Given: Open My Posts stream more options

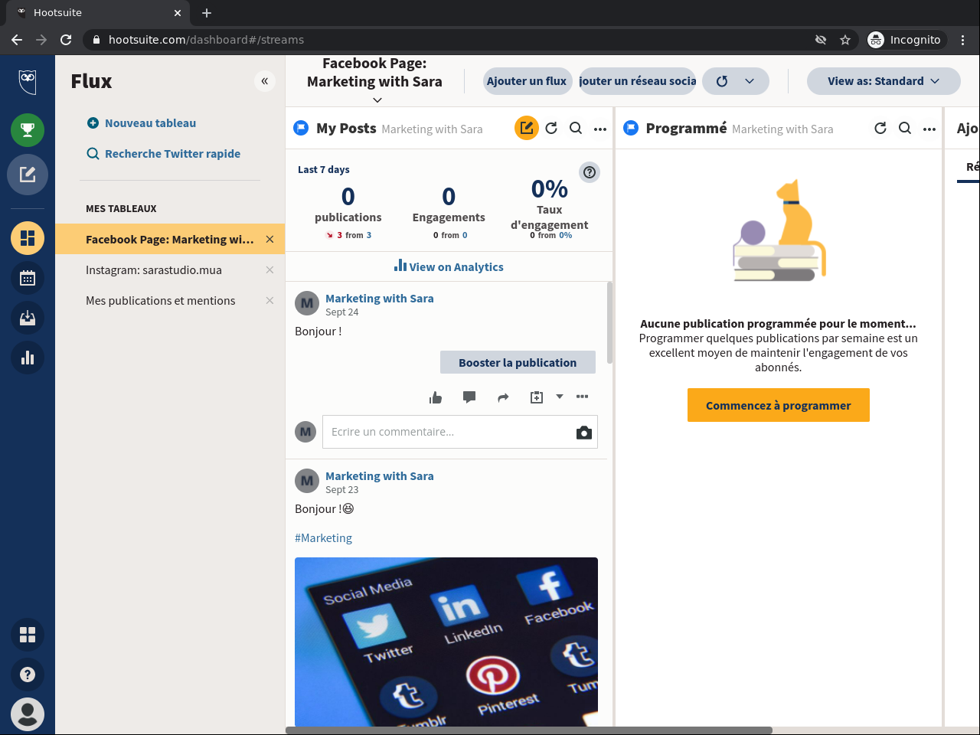Looking at the screenshot, I should point(600,129).
